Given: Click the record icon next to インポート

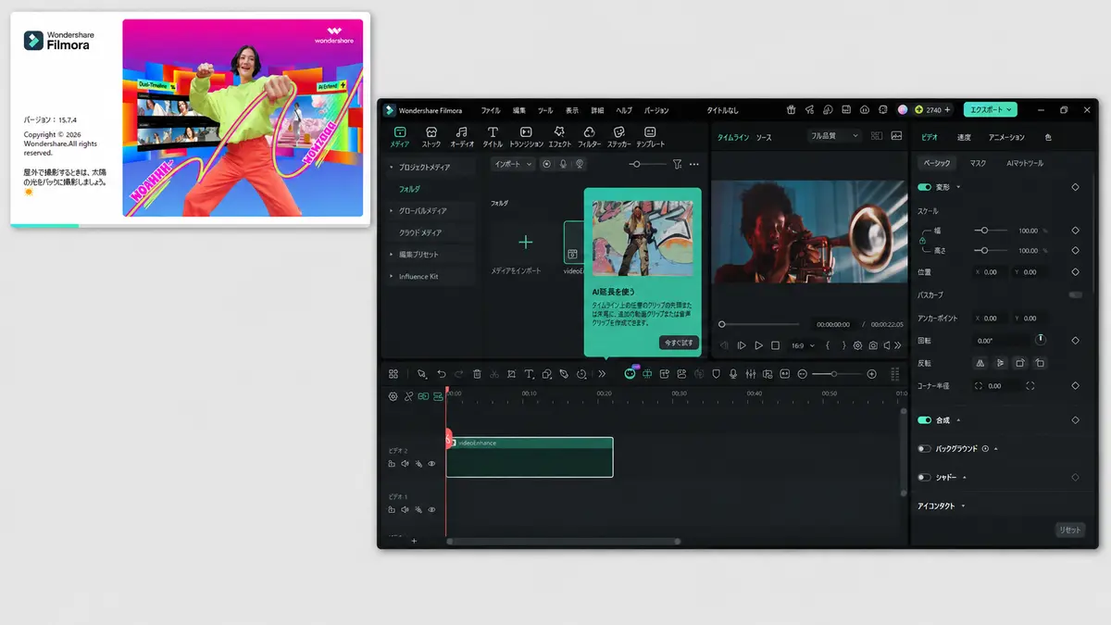Looking at the screenshot, I should pos(546,164).
